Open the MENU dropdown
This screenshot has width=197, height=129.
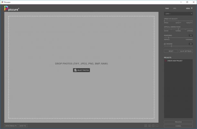click(189, 8)
